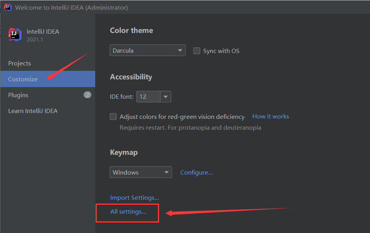The height and width of the screenshot is (233, 370).
Task: Click the Configure... keymap link
Action: pos(197,172)
